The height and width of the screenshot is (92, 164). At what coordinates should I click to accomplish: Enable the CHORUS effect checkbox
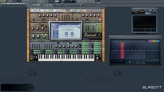(x=52, y=32)
